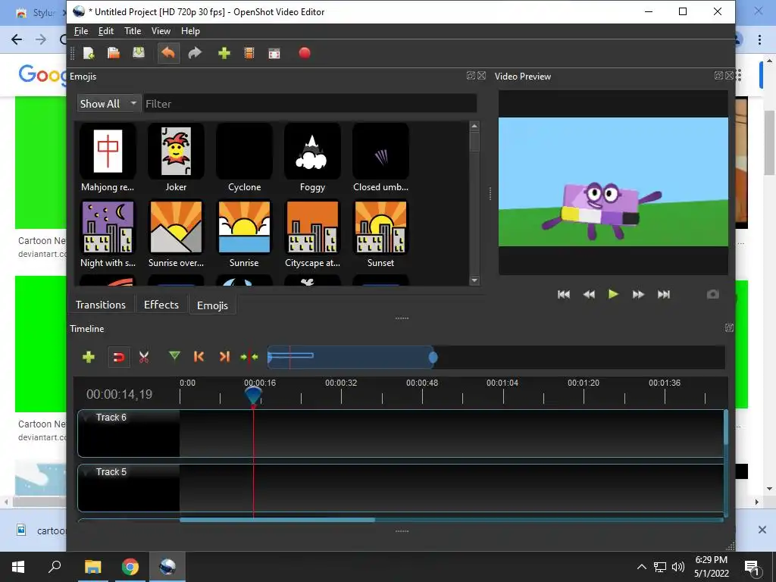
Task: Click the timeline zoom slider right handle
Action: click(x=433, y=358)
